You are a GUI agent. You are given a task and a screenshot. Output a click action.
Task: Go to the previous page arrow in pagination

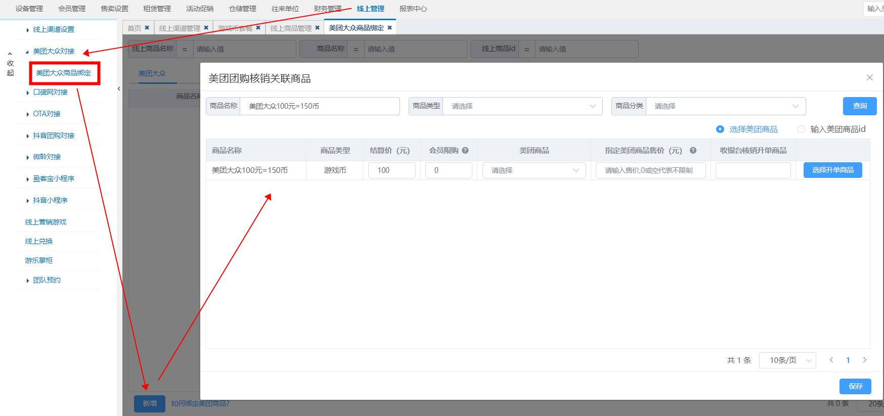tap(831, 360)
